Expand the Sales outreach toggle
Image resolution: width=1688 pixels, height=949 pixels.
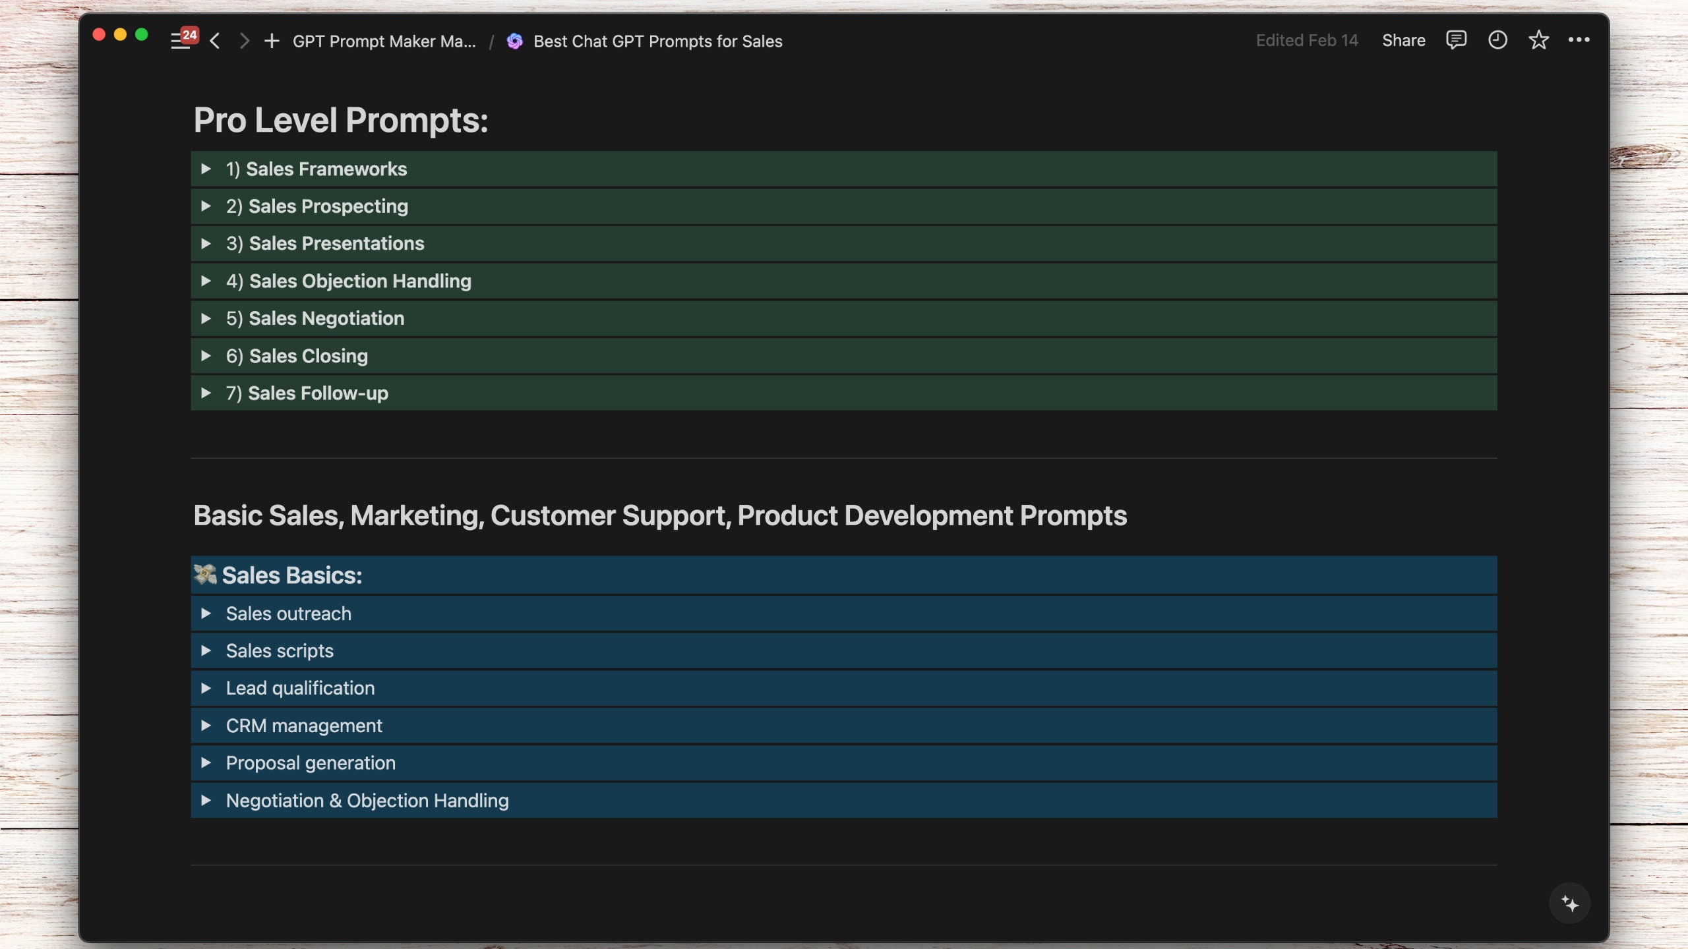(208, 613)
